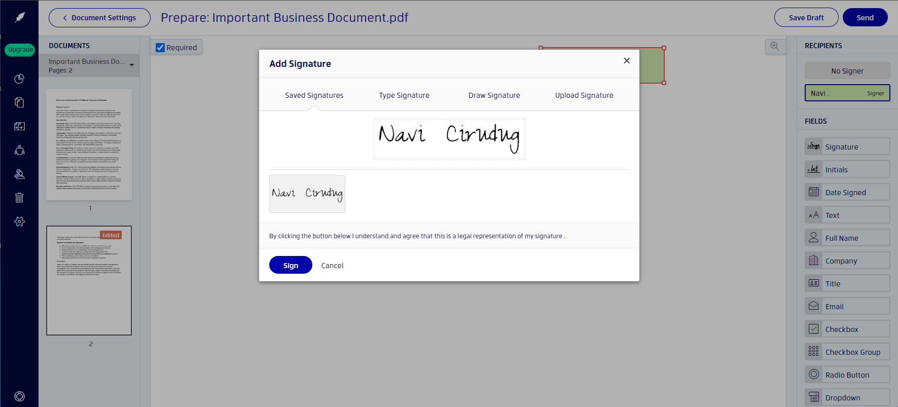Switch to Type Signature tab
The width and height of the screenshot is (898, 407).
[x=404, y=95]
